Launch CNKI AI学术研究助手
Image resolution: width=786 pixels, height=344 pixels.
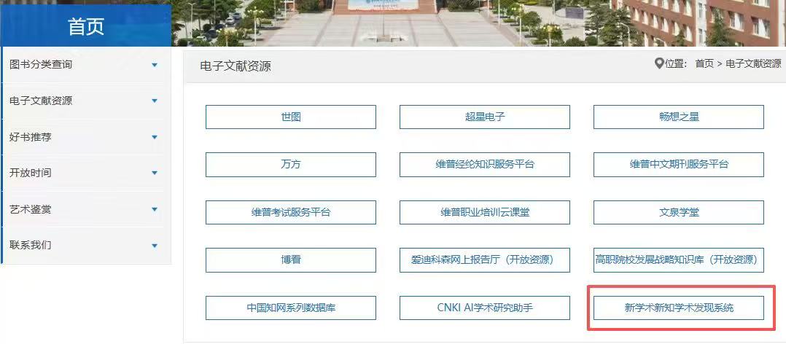tap(484, 308)
